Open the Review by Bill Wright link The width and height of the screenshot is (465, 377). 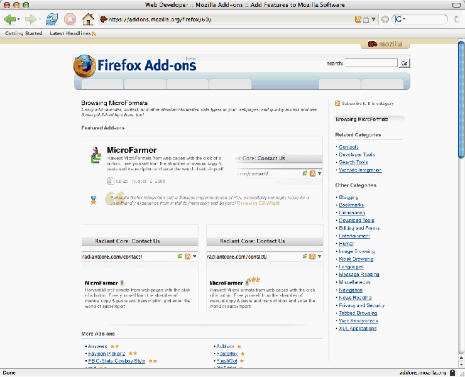click(x=258, y=203)
